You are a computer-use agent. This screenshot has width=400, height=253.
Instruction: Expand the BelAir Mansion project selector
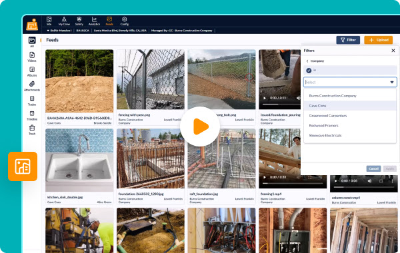pyautogui.click(x=59, y=31)
